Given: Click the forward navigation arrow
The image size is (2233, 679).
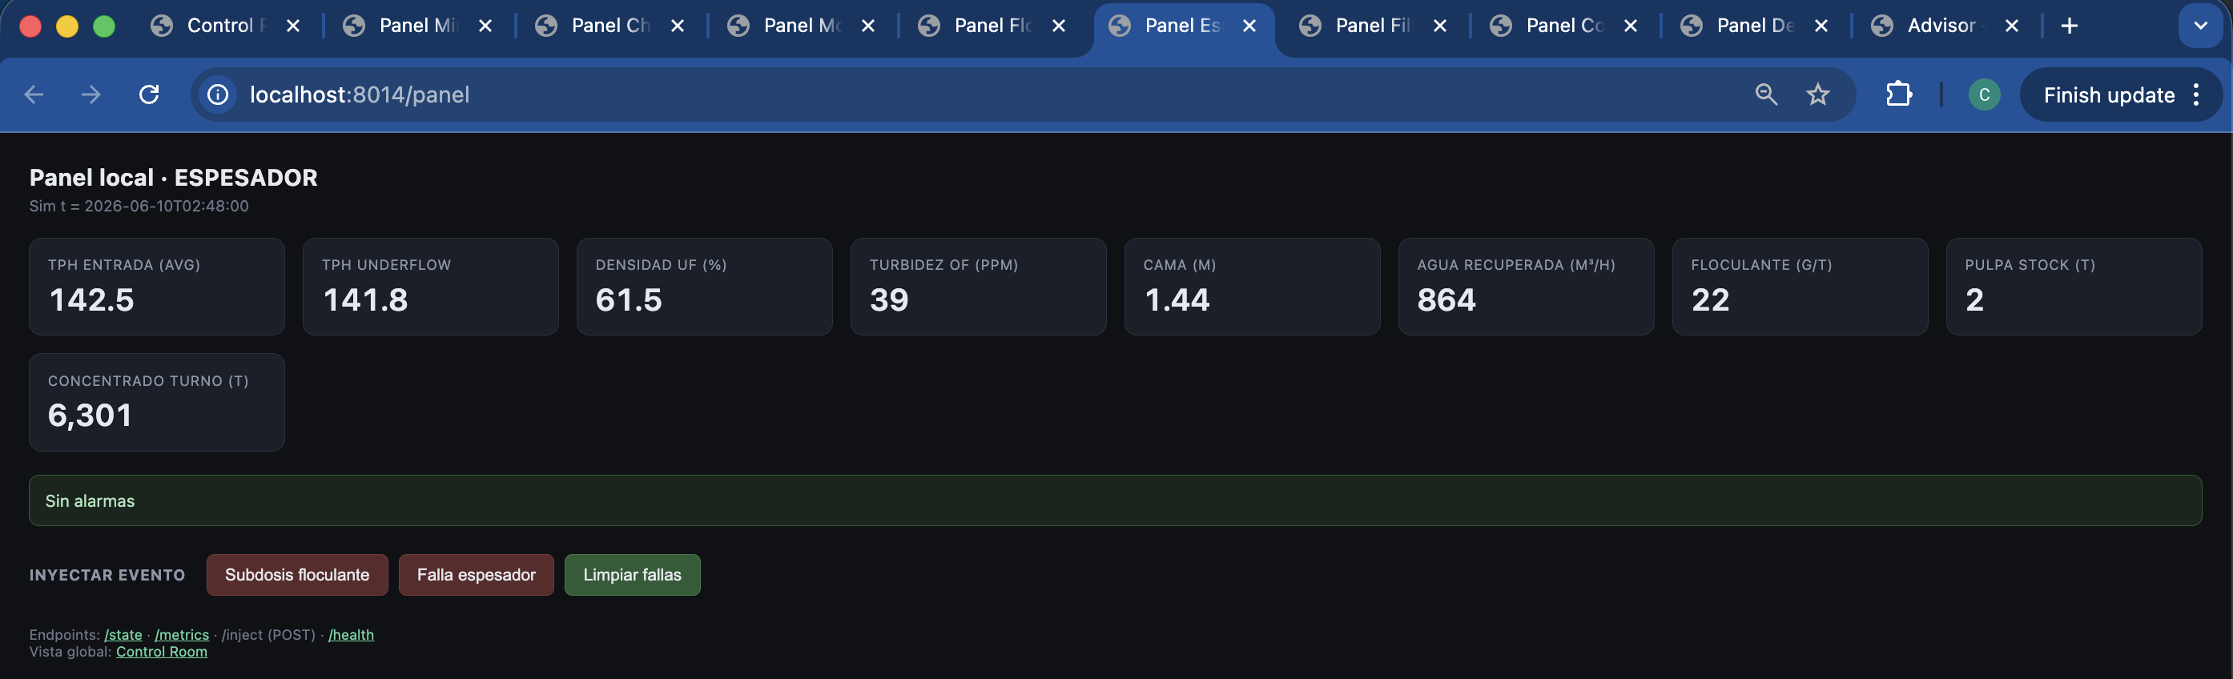Looking at the screenshot, I should click(x=91, y=94).
